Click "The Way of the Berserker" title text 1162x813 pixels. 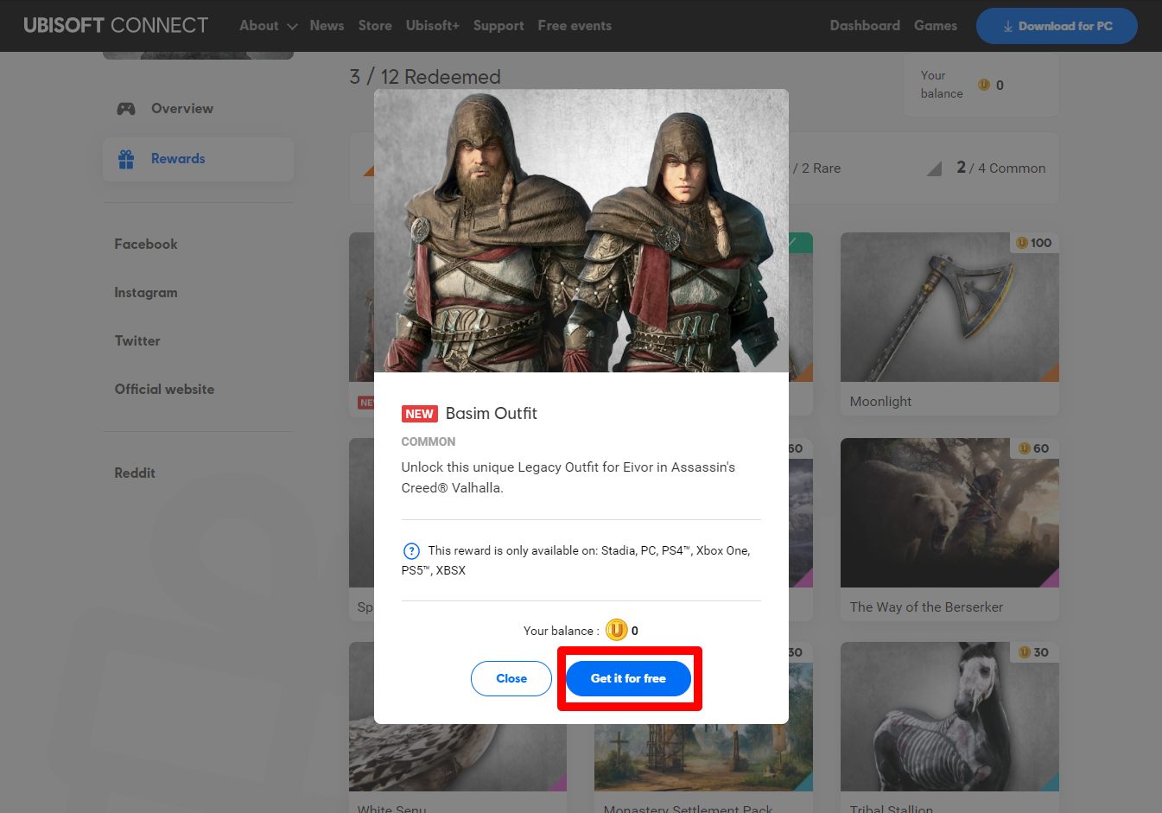click(x=926, y=607)
